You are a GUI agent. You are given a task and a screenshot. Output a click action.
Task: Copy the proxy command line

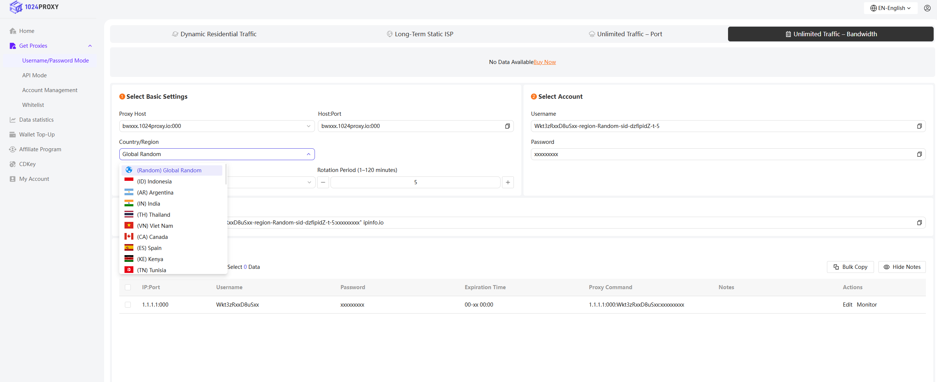point(919,223)
